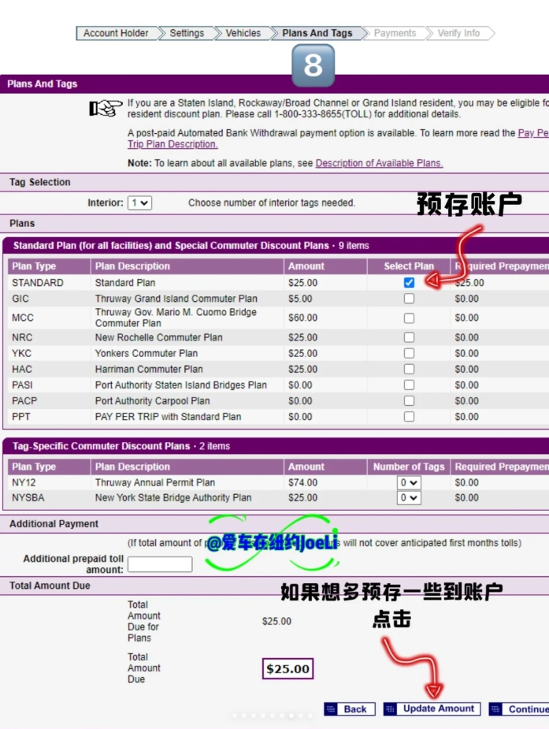Click 'Thruway Grand Island Commuter Plan' text
549x729 pixels.
click(x=176, y=299)
